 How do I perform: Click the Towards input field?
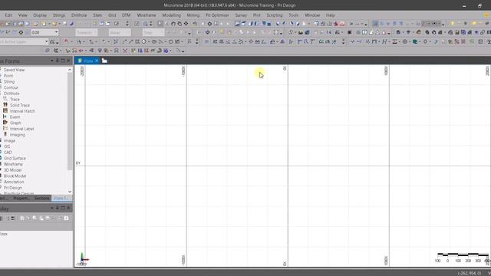[x=86, y=32]
